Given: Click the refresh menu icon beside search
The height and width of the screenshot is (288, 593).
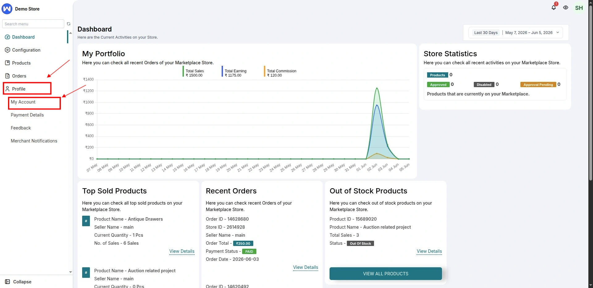Looking at the screenshot, I should [x=69, y=24].
